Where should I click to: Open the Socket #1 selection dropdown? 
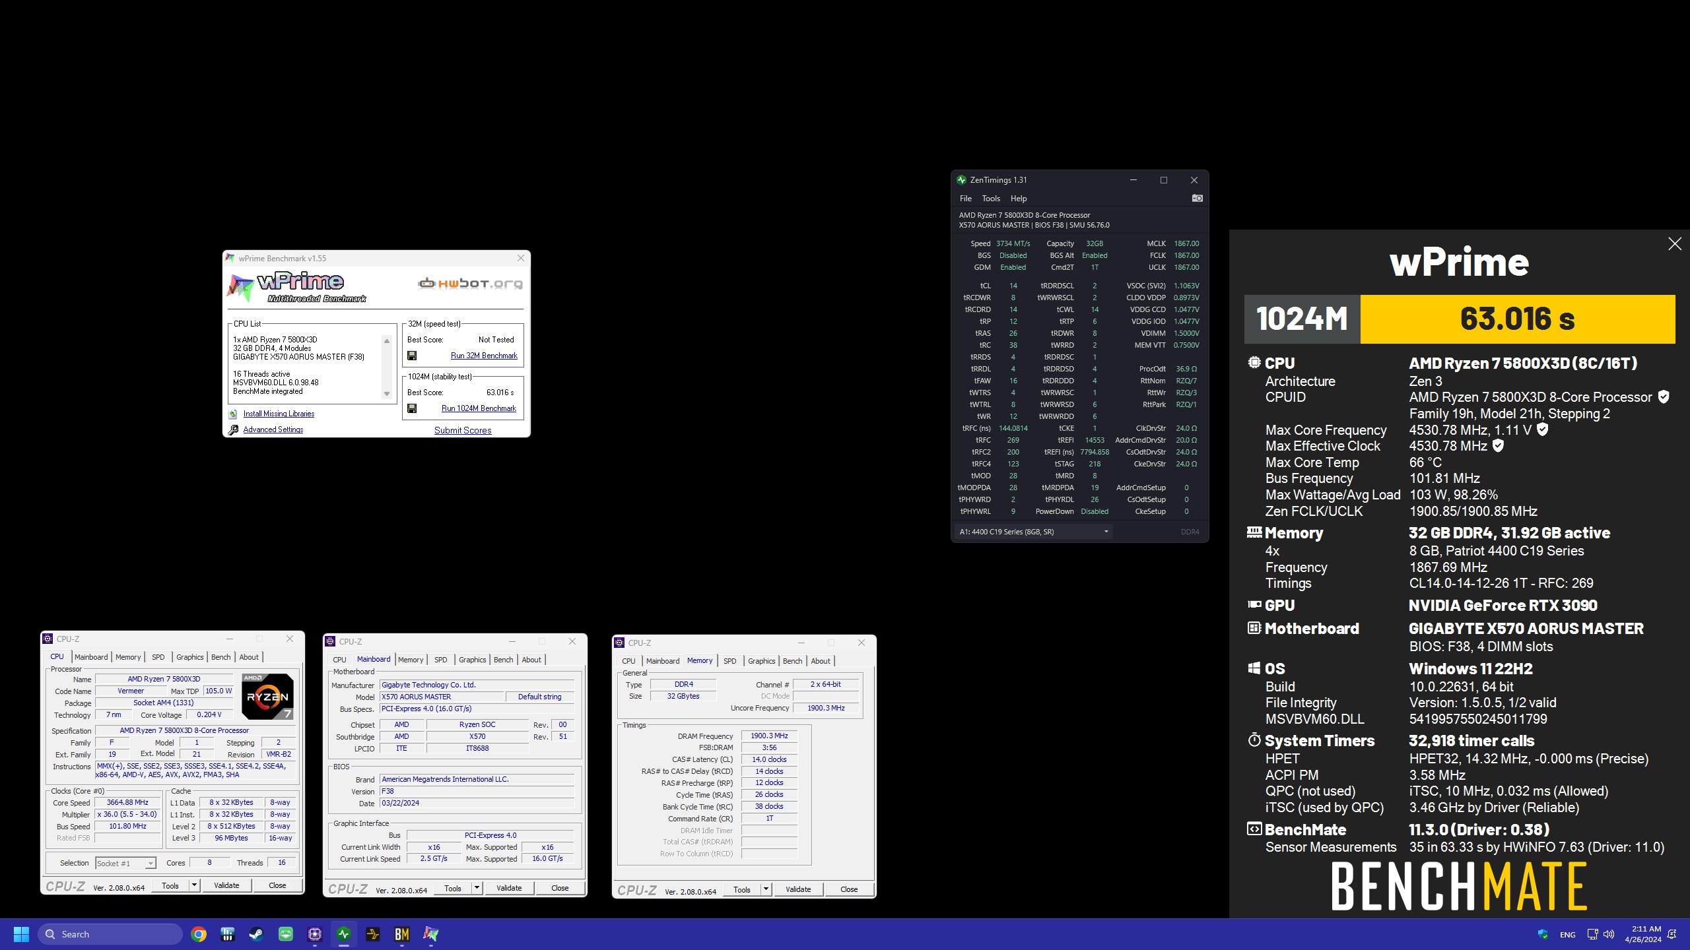coord(125,863)
